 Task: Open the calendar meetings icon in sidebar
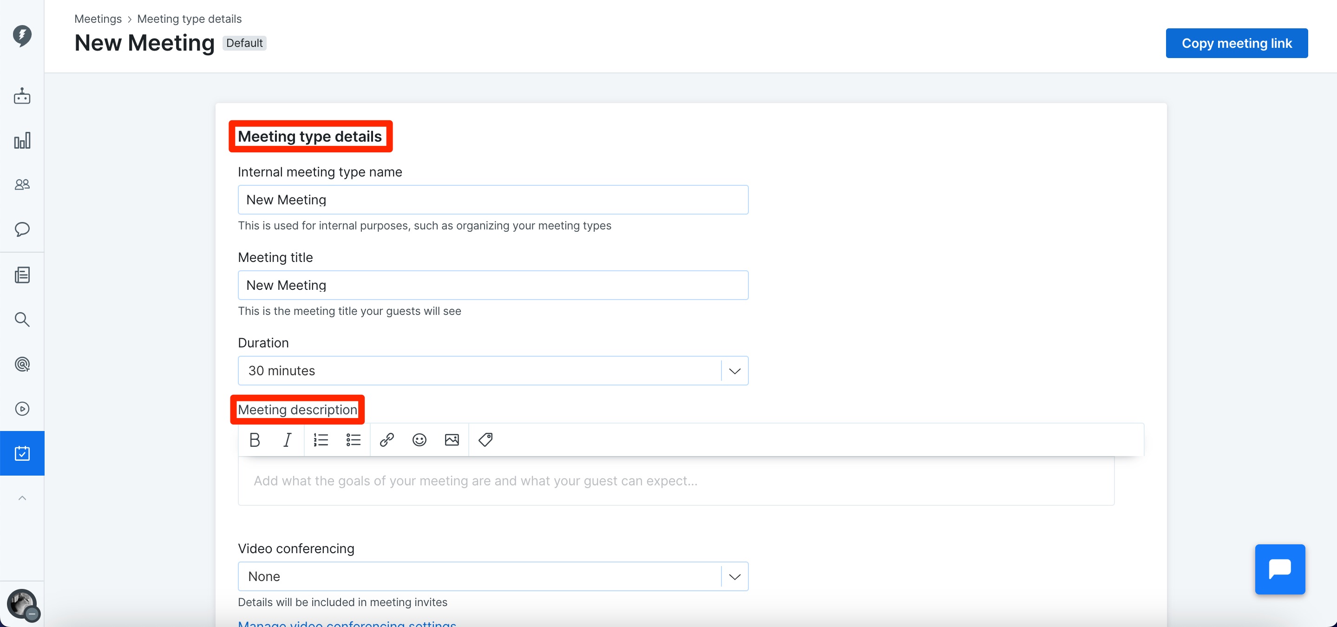(22, 453)
